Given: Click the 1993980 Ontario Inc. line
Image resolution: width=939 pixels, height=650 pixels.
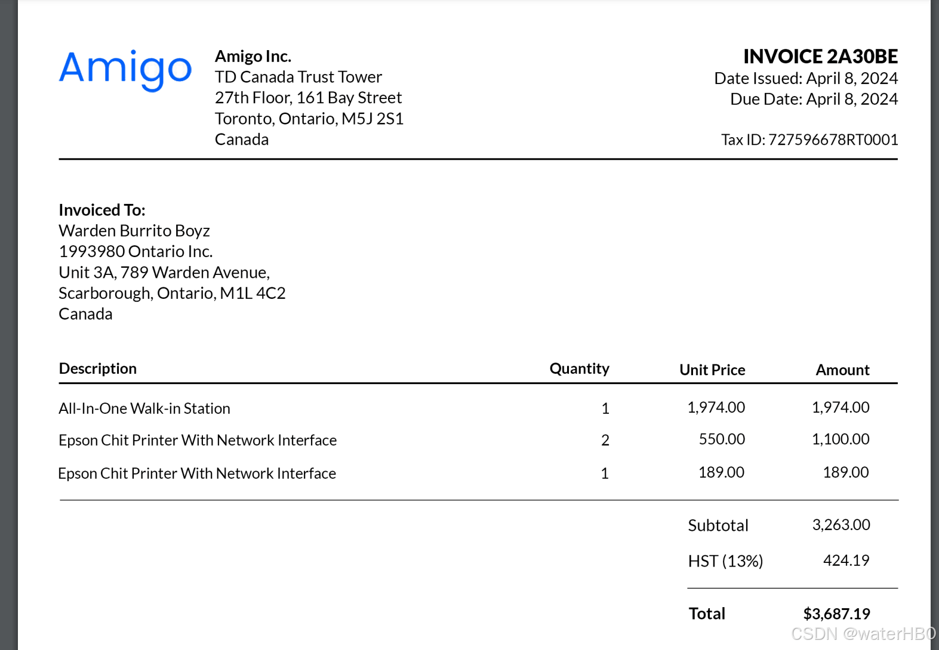Looking at the screenshot, I should pyautogui.click(x=136, y=252).
